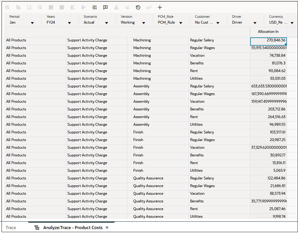The height and width of the screenshot is (234, 298).
Task: Select the Zoom In magnifier icon
Action: coord(7,7)
